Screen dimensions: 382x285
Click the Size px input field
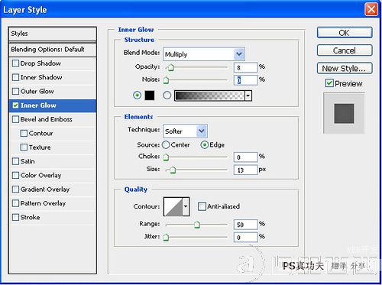click(x=246, y=170)
